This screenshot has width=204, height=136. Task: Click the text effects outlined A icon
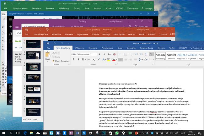pyautogui.click(x=104, y=60)
